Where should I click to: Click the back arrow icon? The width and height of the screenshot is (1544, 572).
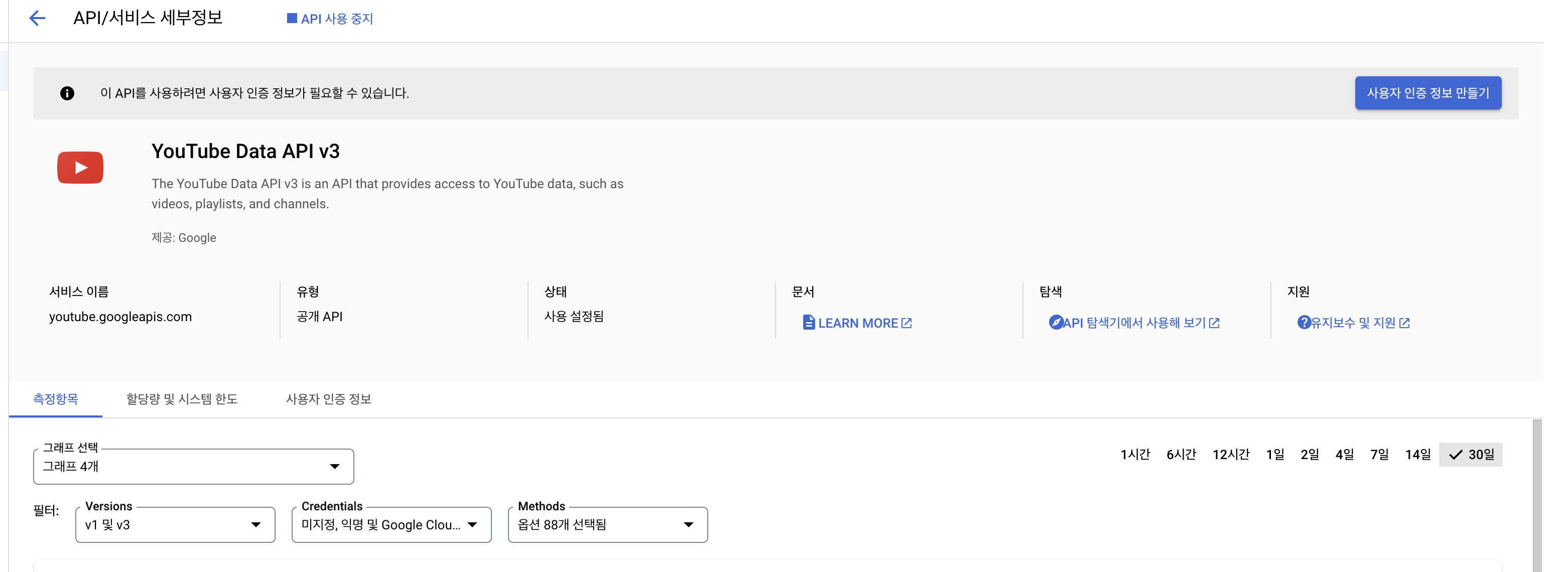point(37,18)
